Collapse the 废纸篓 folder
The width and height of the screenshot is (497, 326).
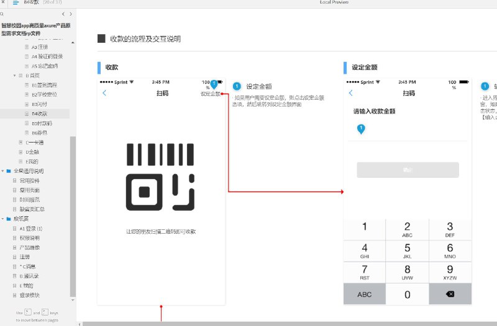pyautogui.click(x=2, y=219)
